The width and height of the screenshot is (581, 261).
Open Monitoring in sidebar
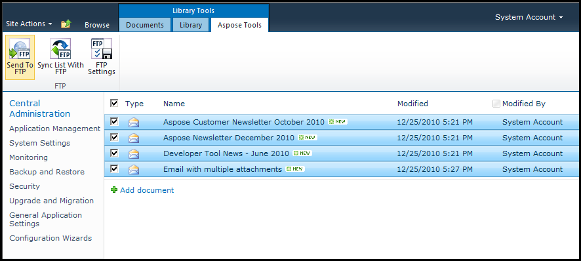pyautogui.click(x=29, y=157)
